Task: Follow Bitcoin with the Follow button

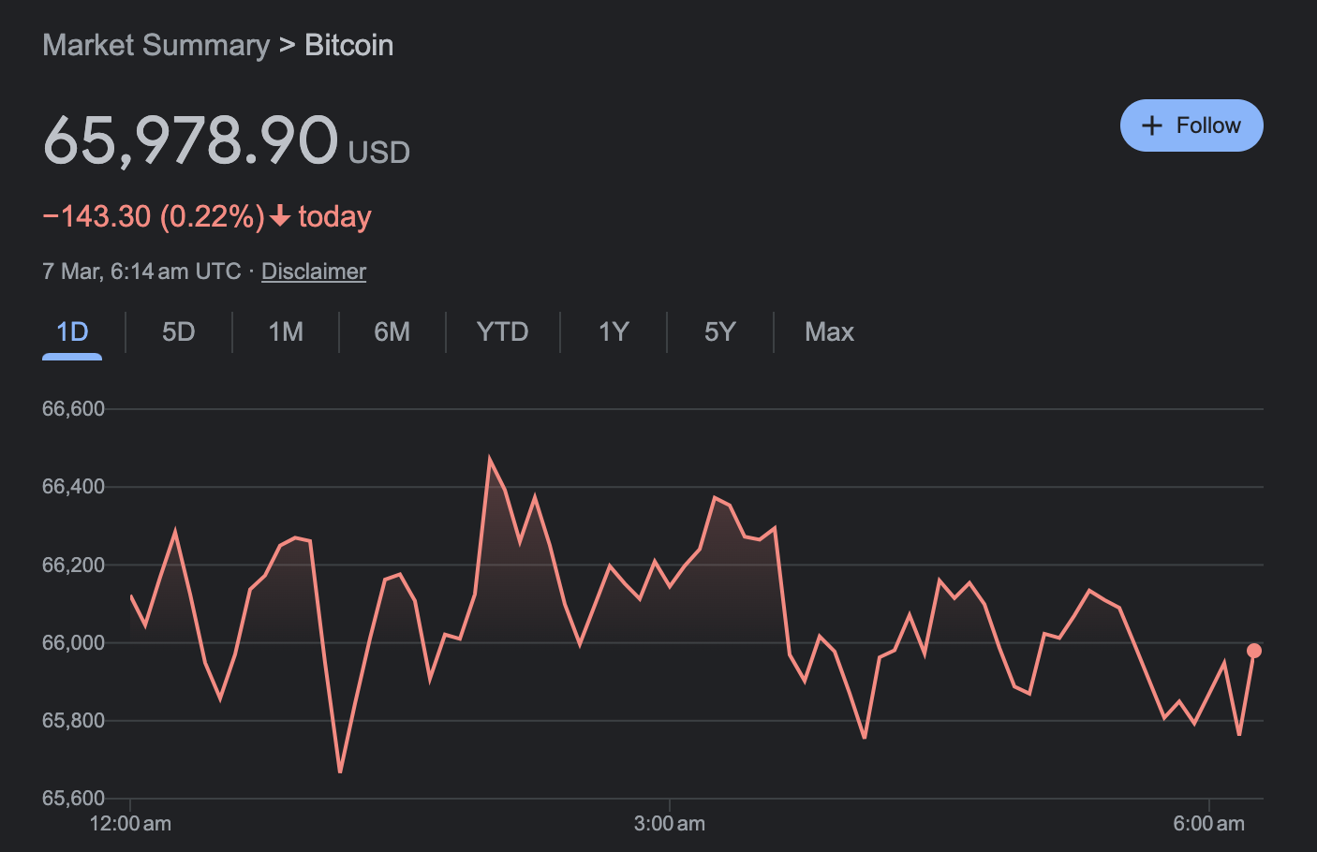Action: tap(1191, 125)
